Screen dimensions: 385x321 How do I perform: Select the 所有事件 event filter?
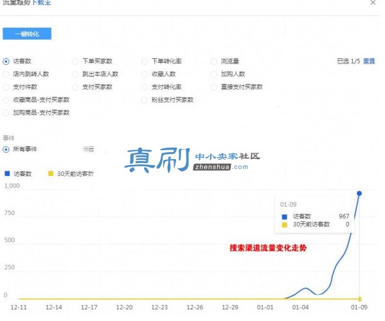tap(6, 150)
